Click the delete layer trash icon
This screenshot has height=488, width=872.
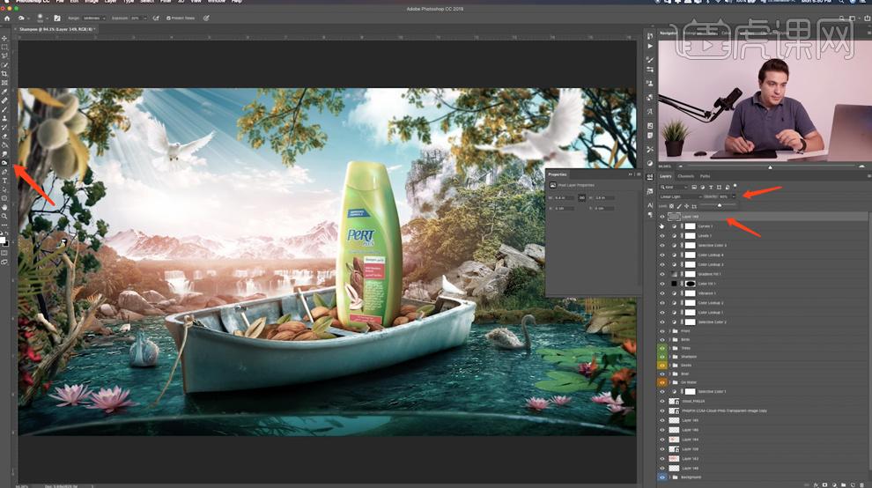tap(862, 484)
